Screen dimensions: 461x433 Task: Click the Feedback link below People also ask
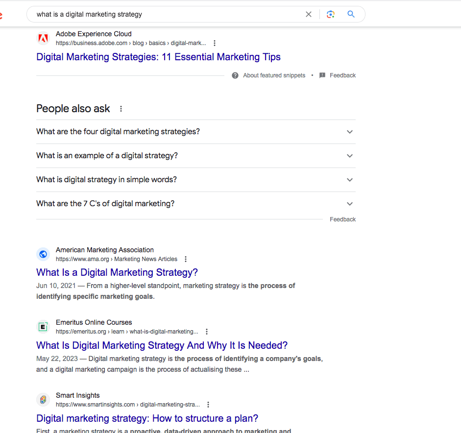click(342, 219)
